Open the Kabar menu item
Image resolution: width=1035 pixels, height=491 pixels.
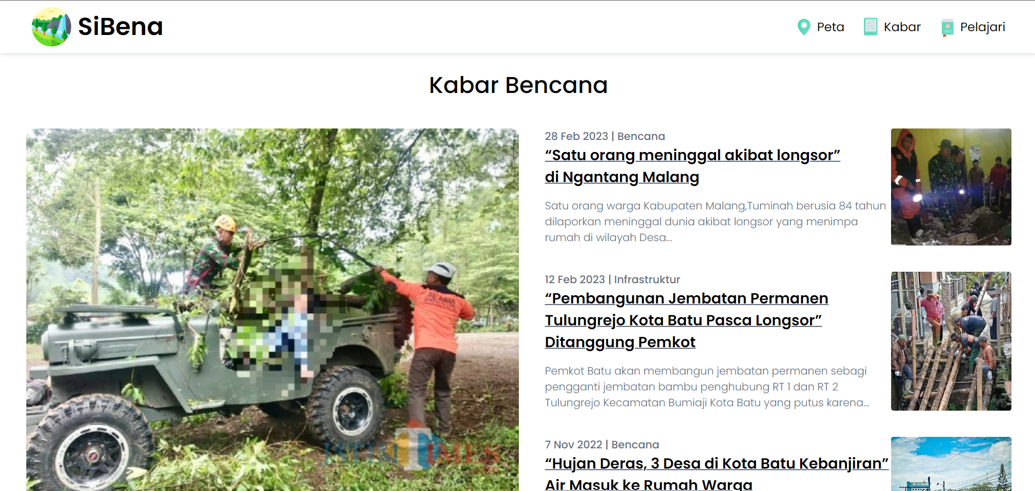click(x=902, y=27)
